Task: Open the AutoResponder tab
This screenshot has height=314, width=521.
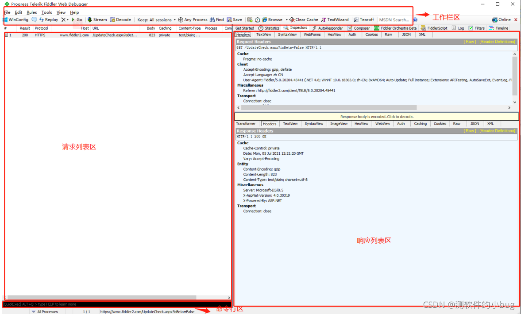Action: [x=327, y=28]
